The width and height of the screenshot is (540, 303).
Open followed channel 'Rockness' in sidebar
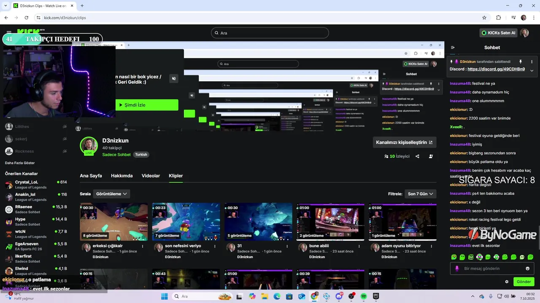click(x=36, y=151)
